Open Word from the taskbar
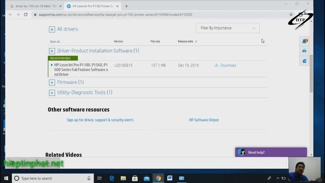The height and width of the screenshot is (183, 325). coord(170,178)
